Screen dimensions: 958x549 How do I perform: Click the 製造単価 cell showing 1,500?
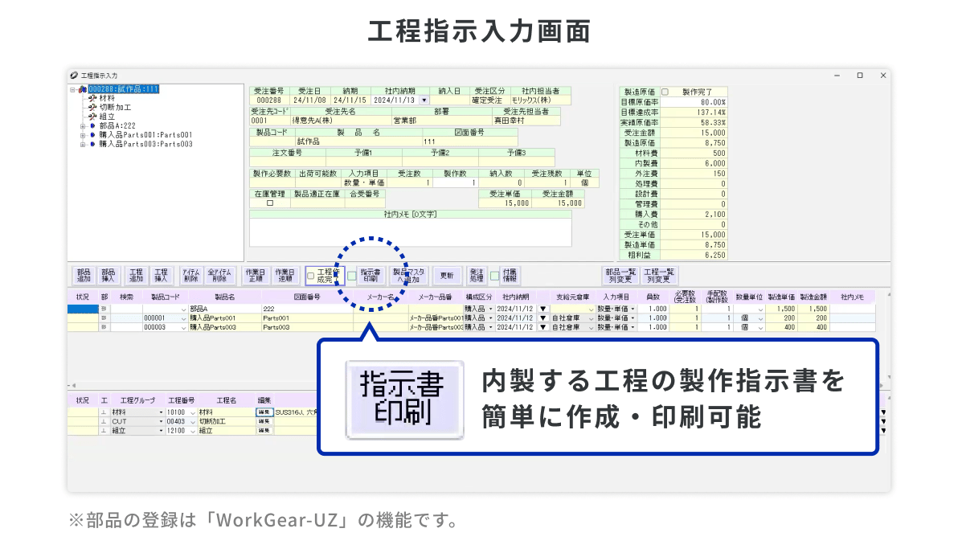click(x=783, y=309)
